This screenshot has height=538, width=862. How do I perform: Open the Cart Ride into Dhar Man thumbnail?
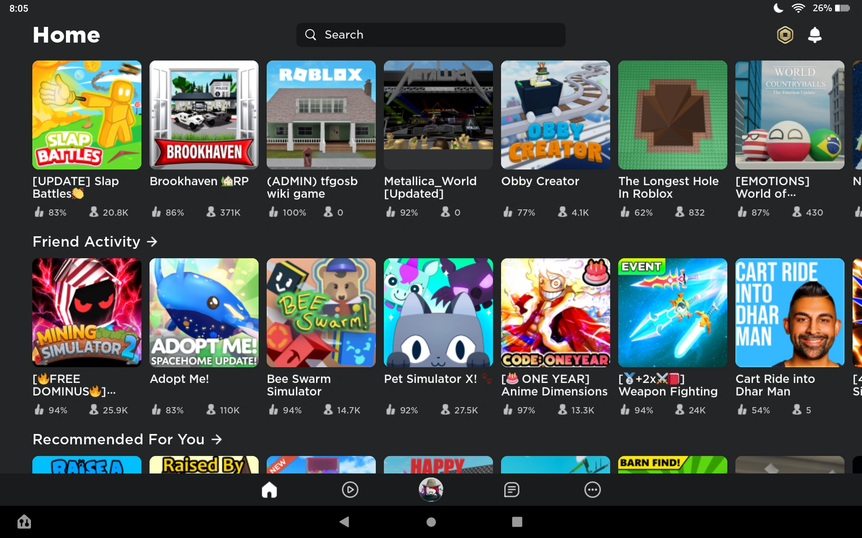click(790, 312)
